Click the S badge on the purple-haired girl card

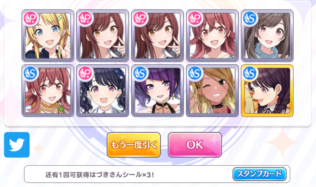click(141, 73)
